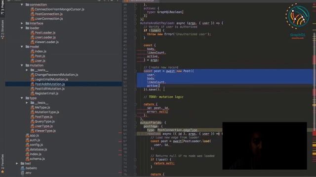This screenshot has height=177, width=316.
Task: Click the .babelrc file icon
Action: click(x=23, y=168)
